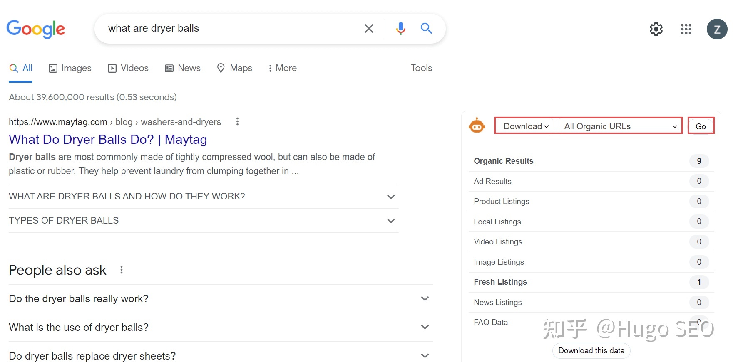
Task: Open the More search menu
Action: click(282, 68)
